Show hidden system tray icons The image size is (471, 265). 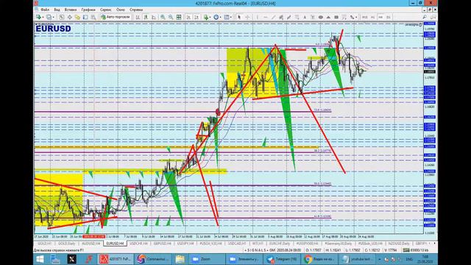coord(380,259)
